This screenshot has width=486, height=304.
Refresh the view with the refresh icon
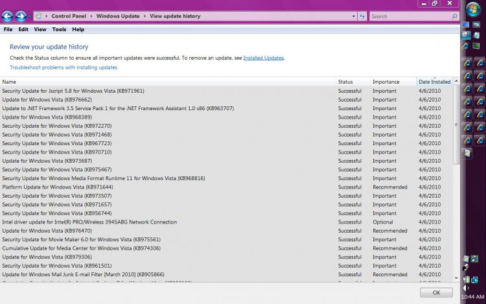click(x=362, y=16)
